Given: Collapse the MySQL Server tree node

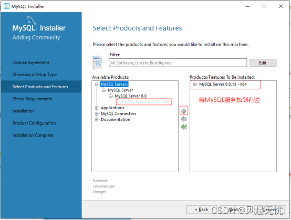Looking at the screenshot, I should click(103, 90).
